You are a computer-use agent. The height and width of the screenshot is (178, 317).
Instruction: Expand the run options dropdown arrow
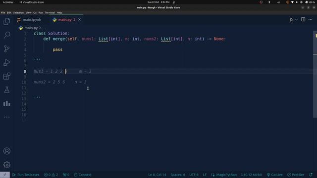(296, 20)
